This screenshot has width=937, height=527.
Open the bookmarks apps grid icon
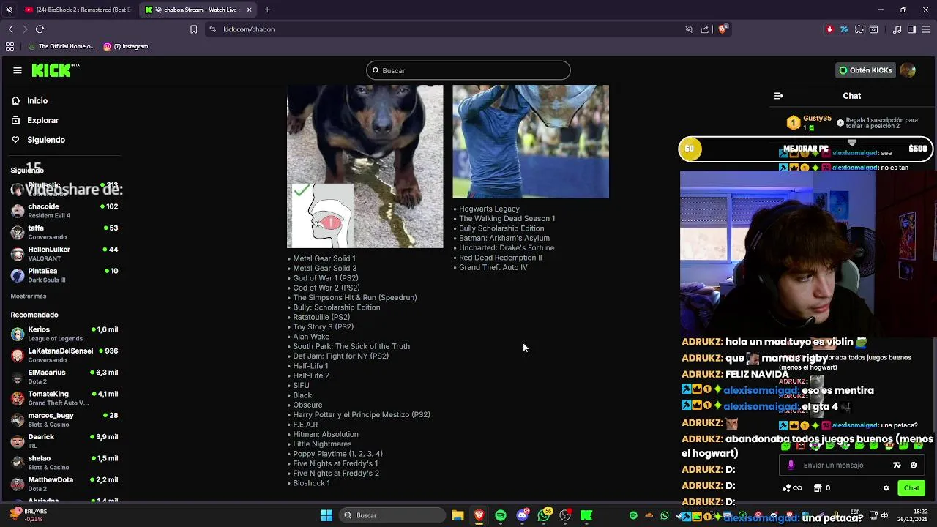(10, 46)
